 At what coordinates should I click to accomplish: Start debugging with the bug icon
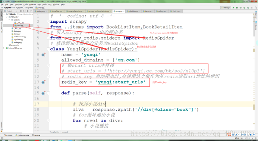[237, 7]
